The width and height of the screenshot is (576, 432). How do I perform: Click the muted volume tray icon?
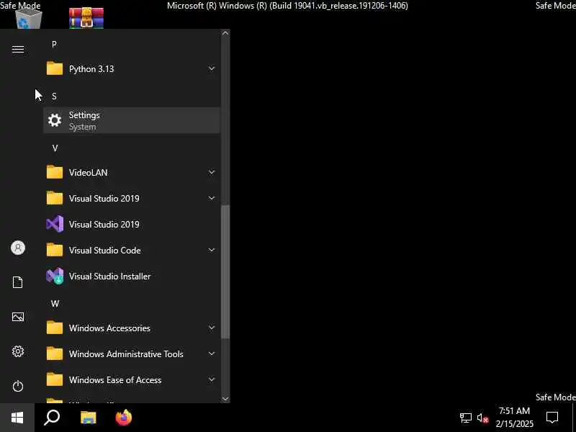tap(482, 418)
